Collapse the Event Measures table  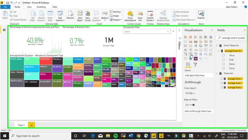click(217, 46)
